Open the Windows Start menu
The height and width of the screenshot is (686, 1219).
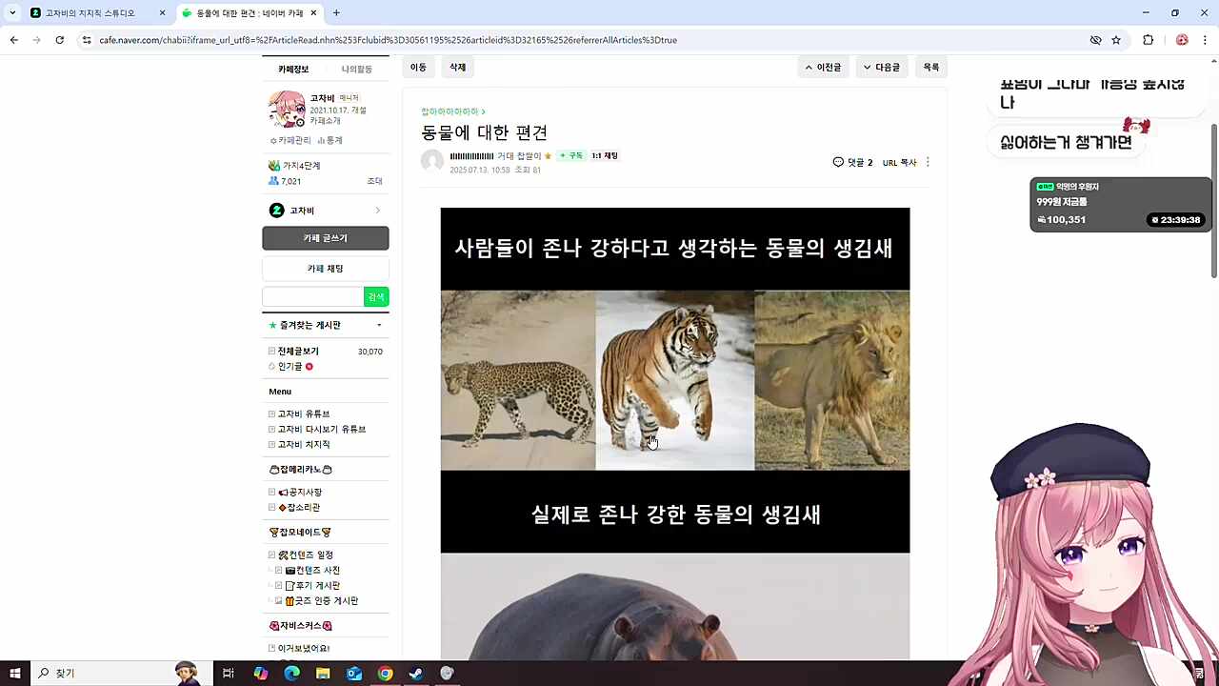tap(15, 674)
